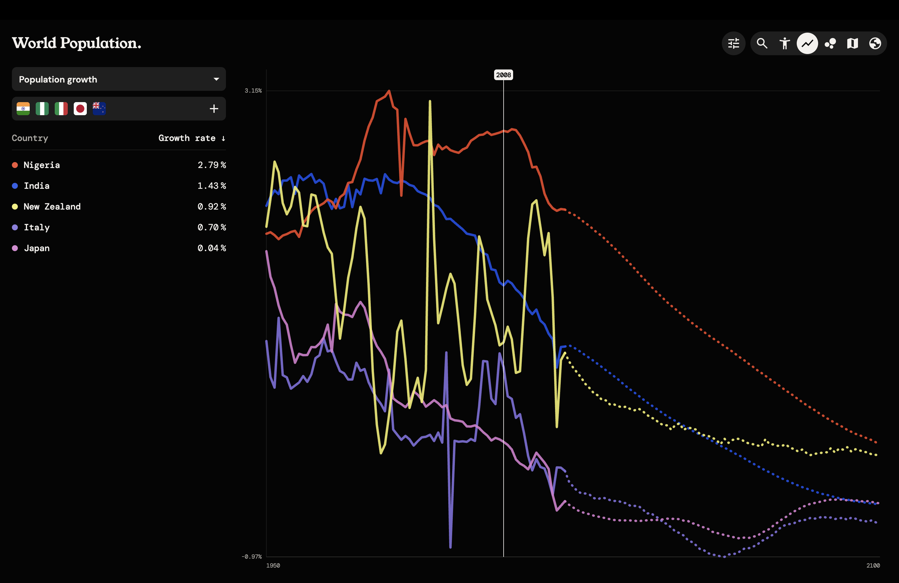Click the 2008 year marker on chart
899x583 pixels.
[x=504, y=75]
